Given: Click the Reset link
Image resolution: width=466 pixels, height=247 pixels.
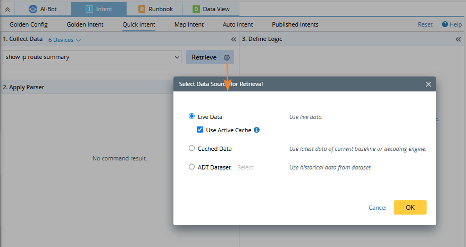Looking at the screenshot, I should pyautogui.click(x=425, y=24).
